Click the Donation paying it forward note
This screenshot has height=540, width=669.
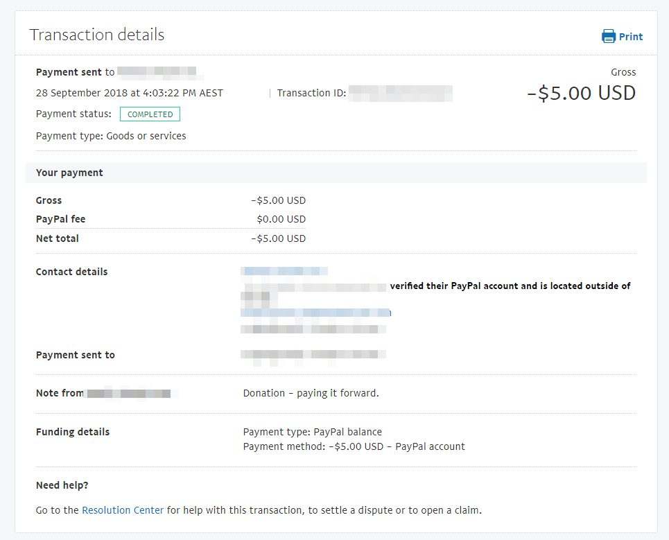tap(311, 392)
